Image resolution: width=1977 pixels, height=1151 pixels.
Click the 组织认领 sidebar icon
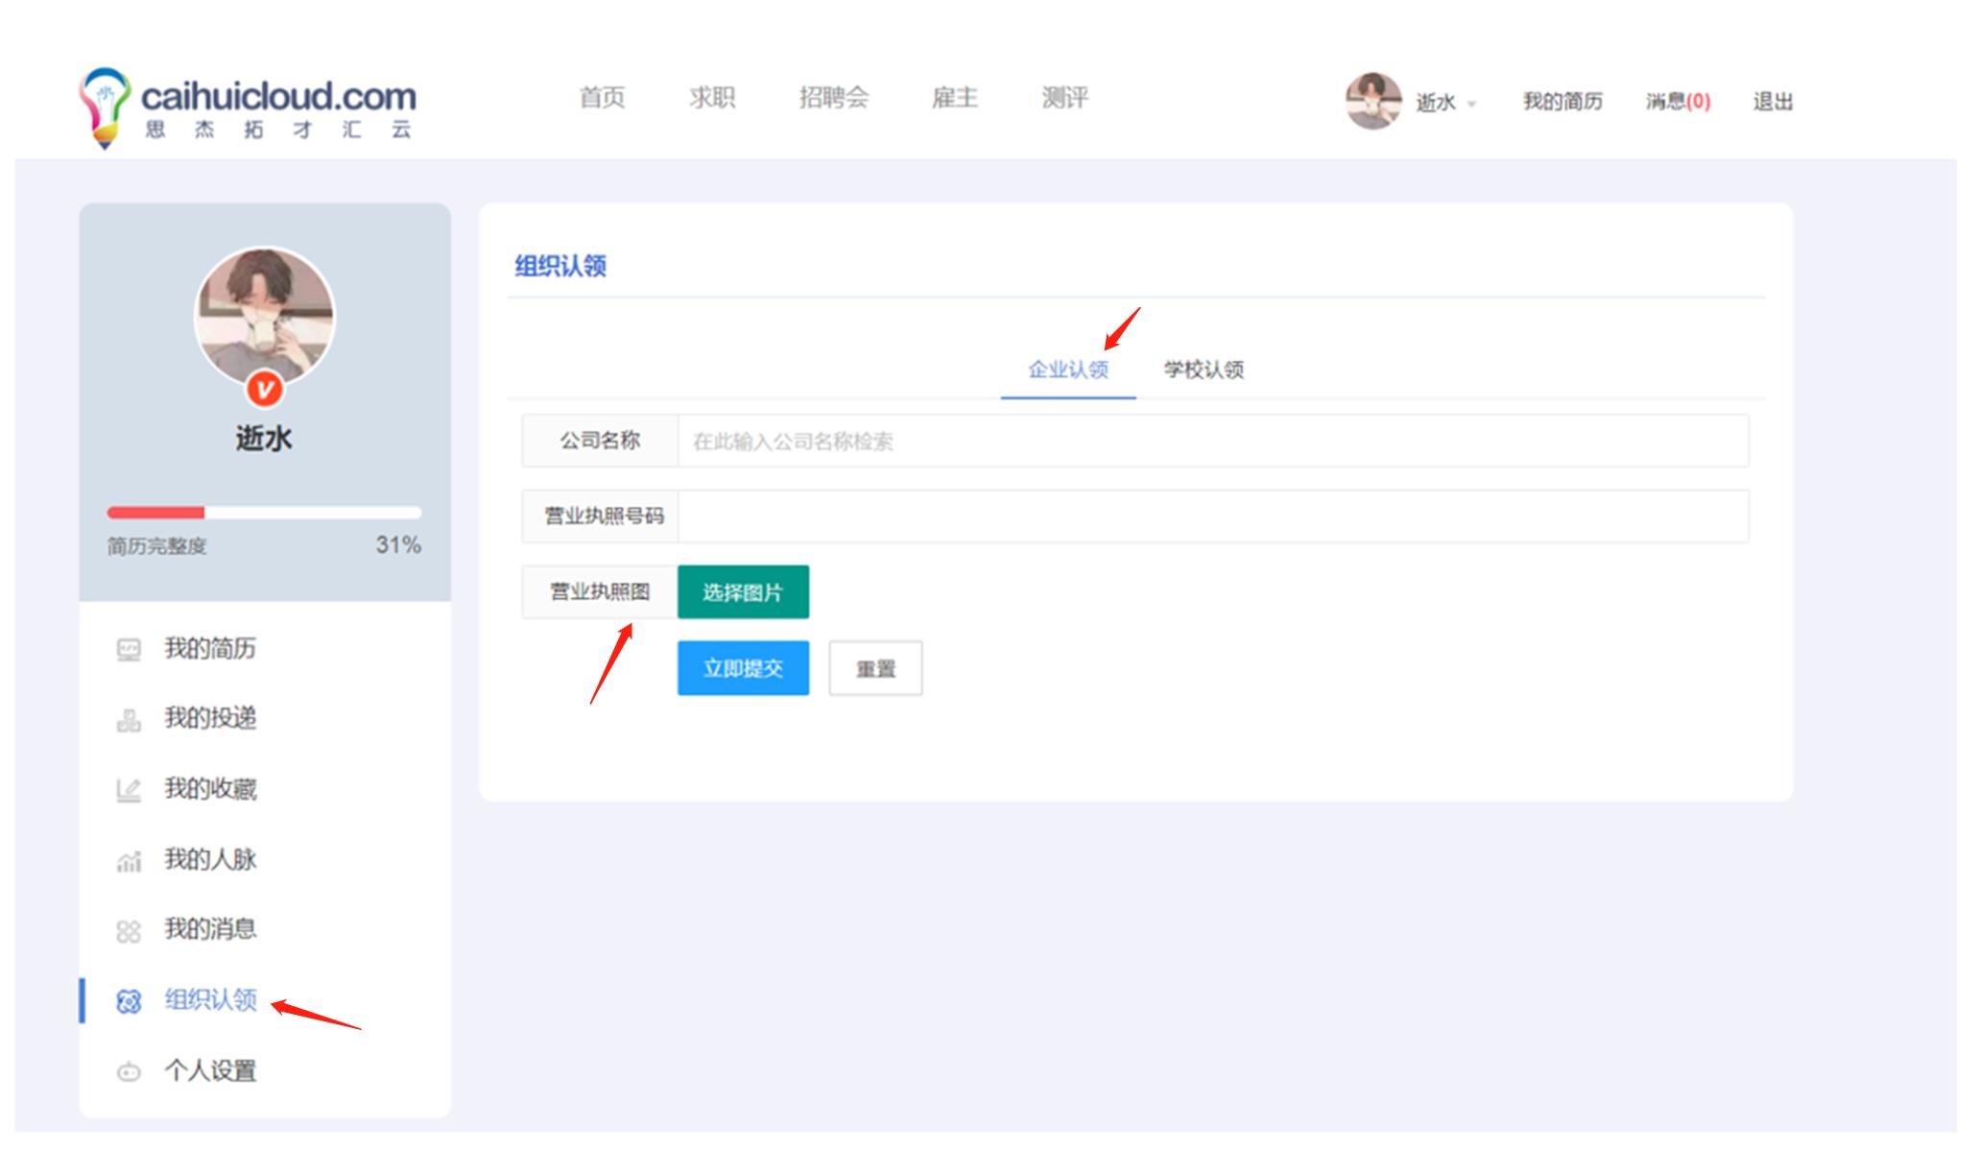128,1001
